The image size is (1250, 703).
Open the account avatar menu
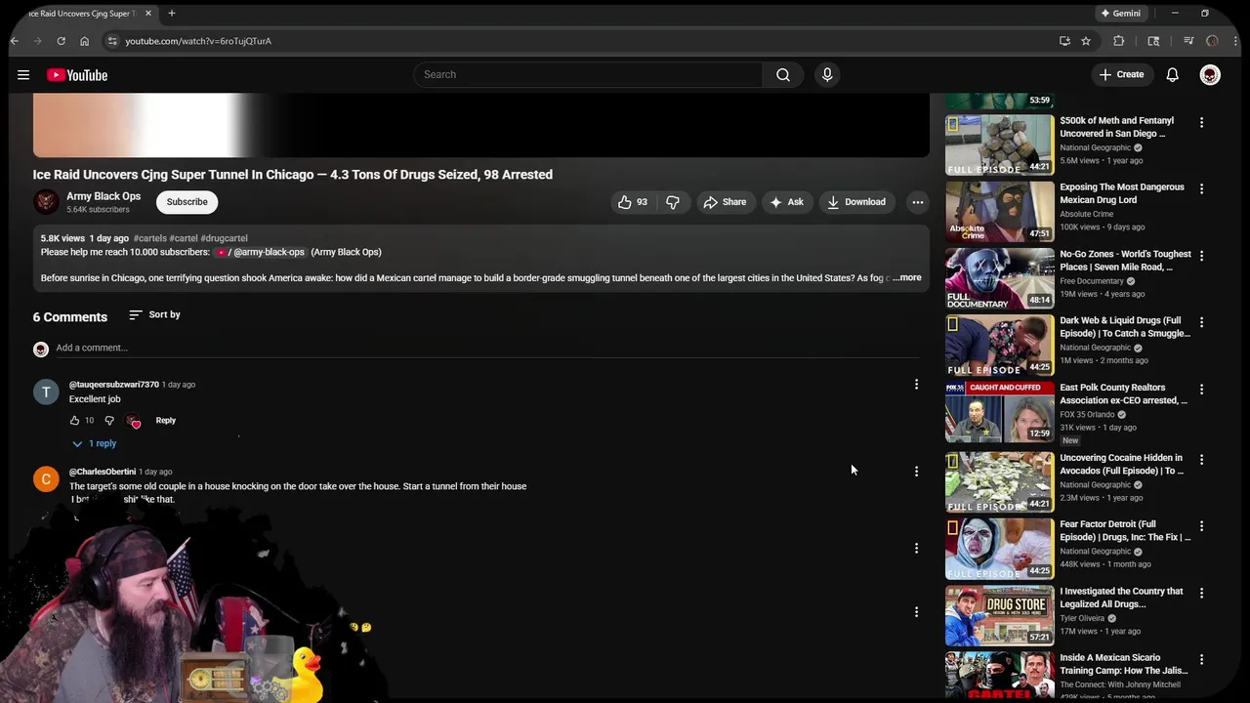[x=1210, y=75]
